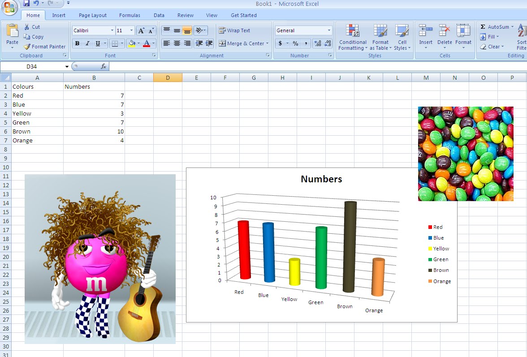Toggle Underline formatting
The image size is (527, 357).
(98, 43)
